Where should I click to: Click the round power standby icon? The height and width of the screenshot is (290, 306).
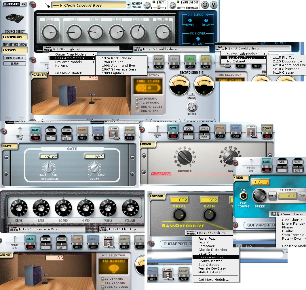[x=205, y=5]
